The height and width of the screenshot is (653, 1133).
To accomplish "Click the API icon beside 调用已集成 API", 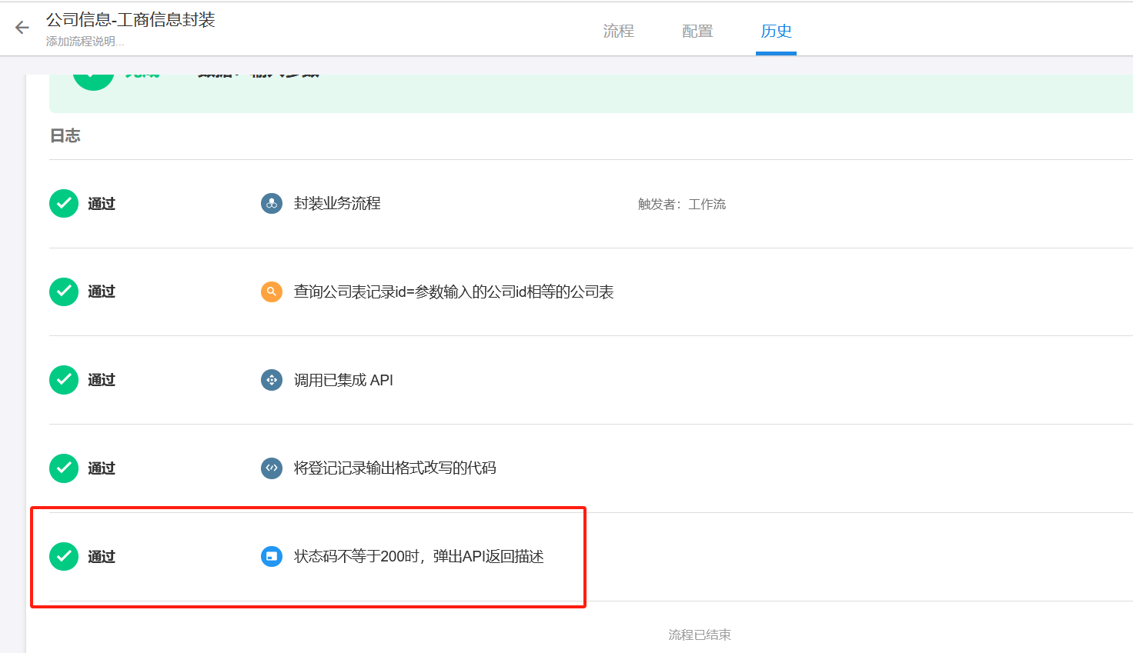I will pyautogui.click(x=272, y=380).
